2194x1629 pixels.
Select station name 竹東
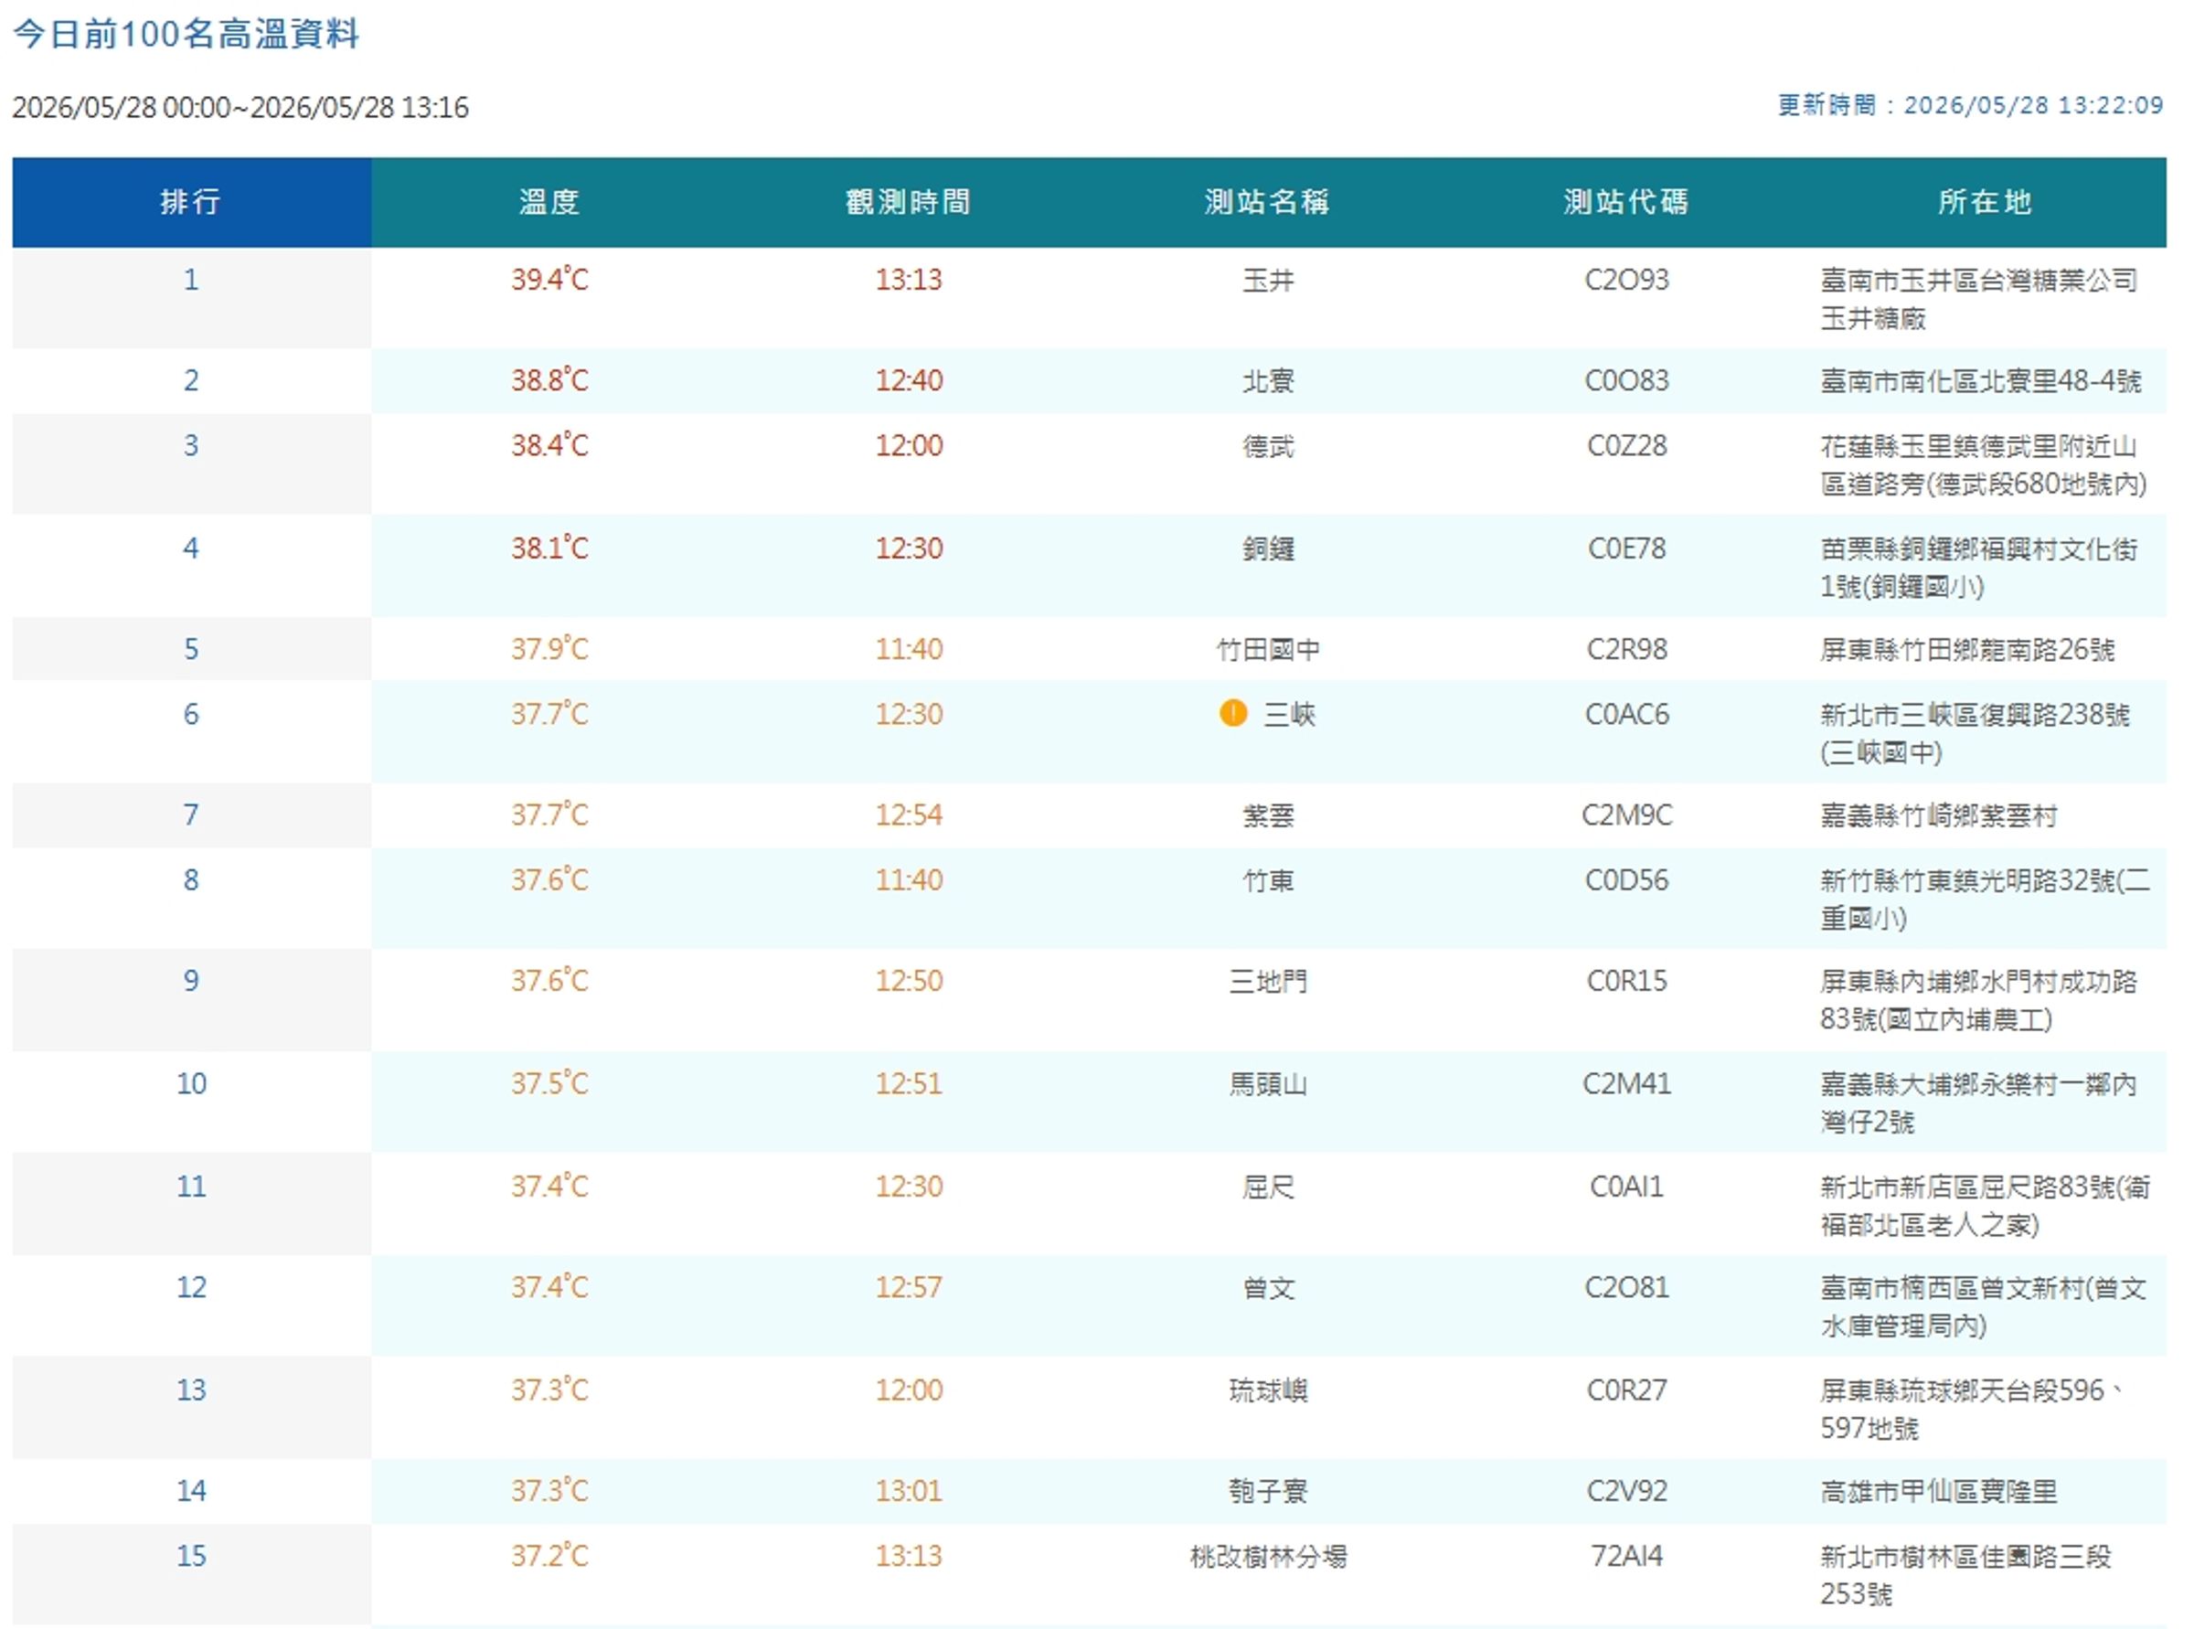[x=1268, y=880]
